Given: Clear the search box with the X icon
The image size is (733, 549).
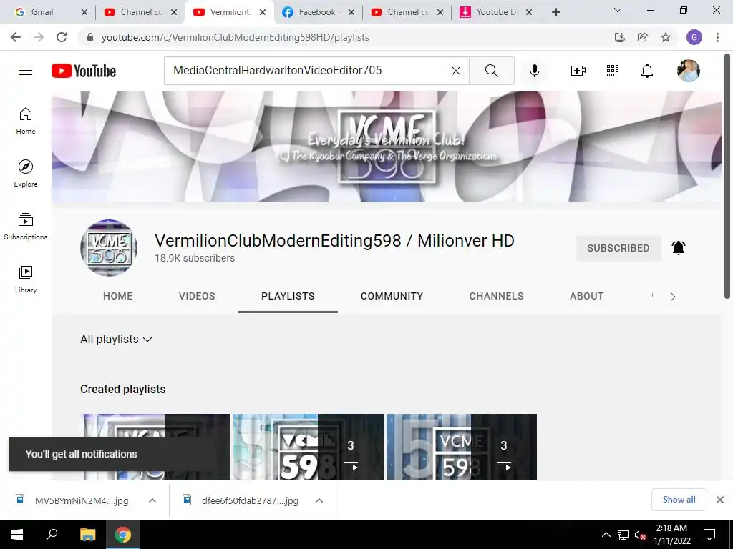Looking at the screenshot, I should 456,71.
